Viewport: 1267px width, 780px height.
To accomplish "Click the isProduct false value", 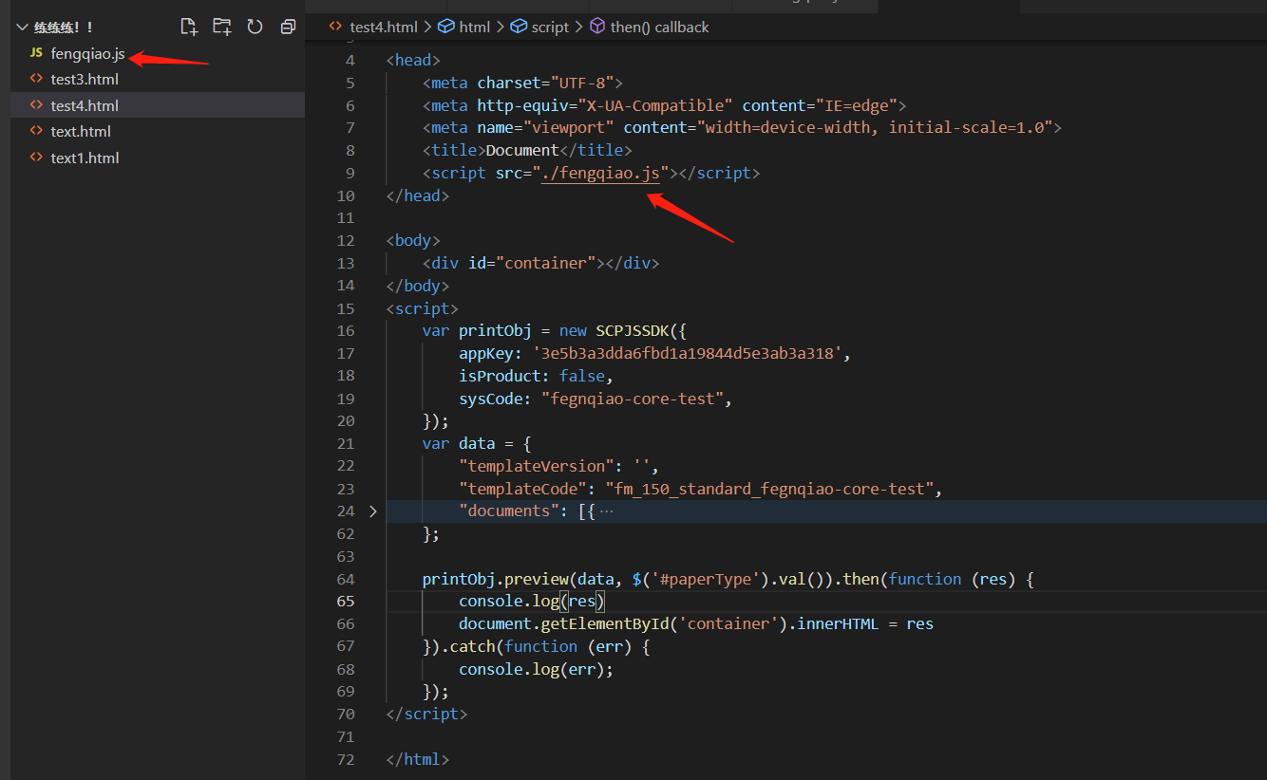I will coord(582,377).
